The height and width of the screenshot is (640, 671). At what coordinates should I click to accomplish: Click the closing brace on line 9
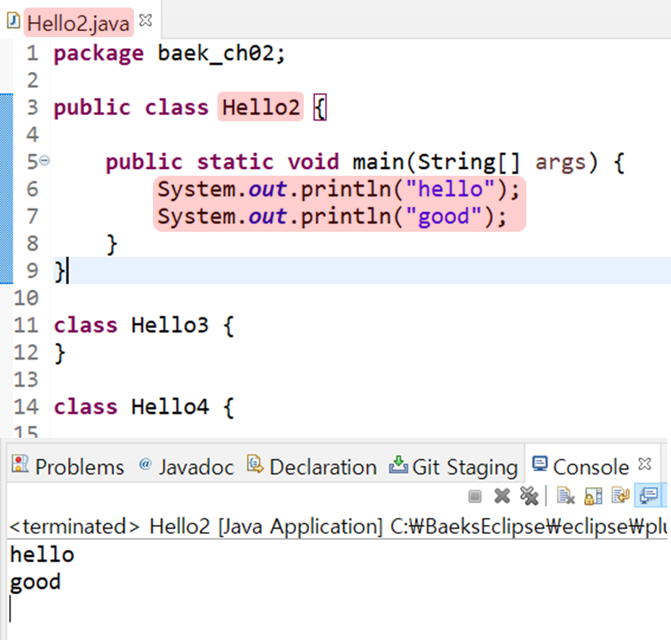tap(60, 271)
